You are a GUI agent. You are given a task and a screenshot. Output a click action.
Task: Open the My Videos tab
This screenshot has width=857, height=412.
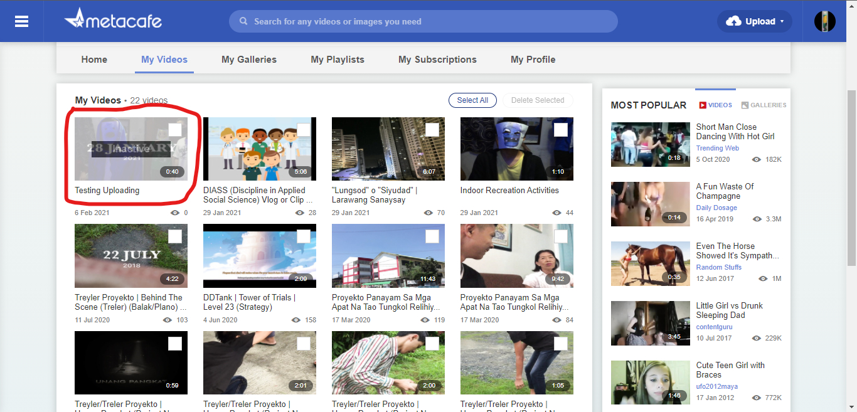click(164, 60)
